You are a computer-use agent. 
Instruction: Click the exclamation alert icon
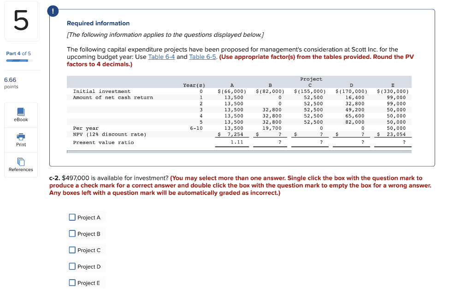53,11
